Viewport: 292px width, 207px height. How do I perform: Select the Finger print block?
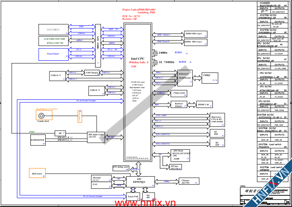(179, 94)
